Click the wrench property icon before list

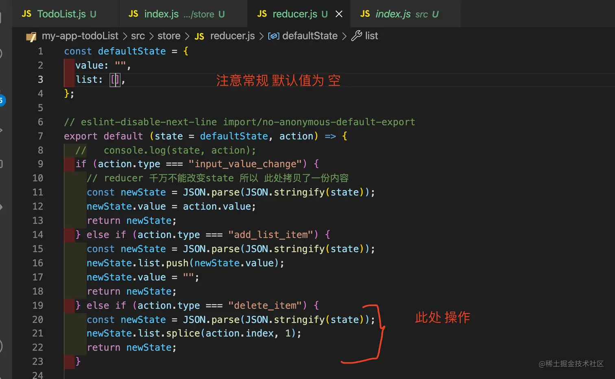coord(357,36)
